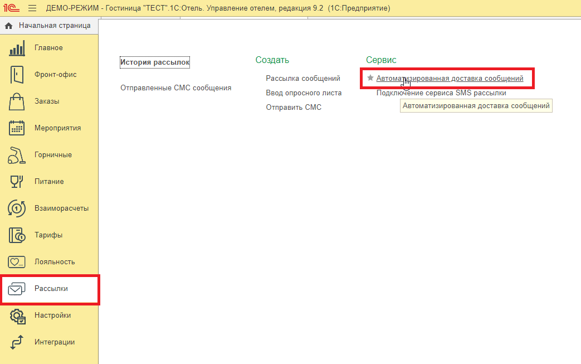Select Лояльность in the sidebar

(55, 261)
